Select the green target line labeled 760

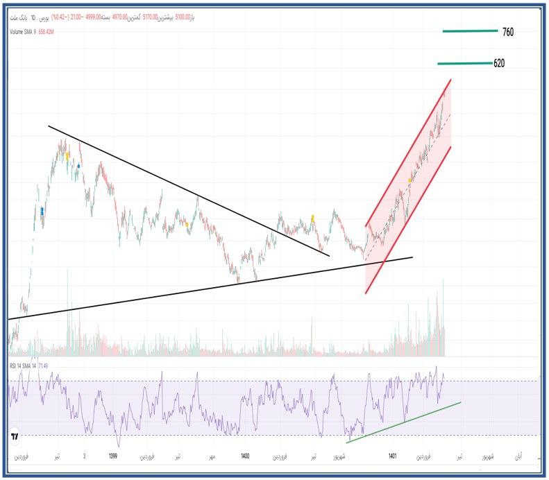[x=470, y=31]
